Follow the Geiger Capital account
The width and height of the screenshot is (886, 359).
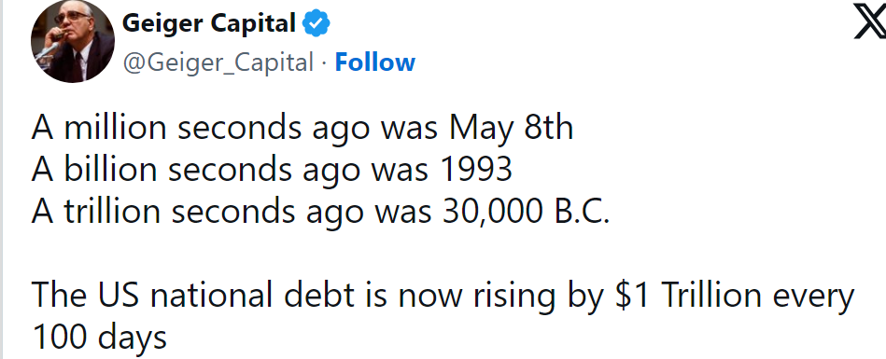click(374, 62)
